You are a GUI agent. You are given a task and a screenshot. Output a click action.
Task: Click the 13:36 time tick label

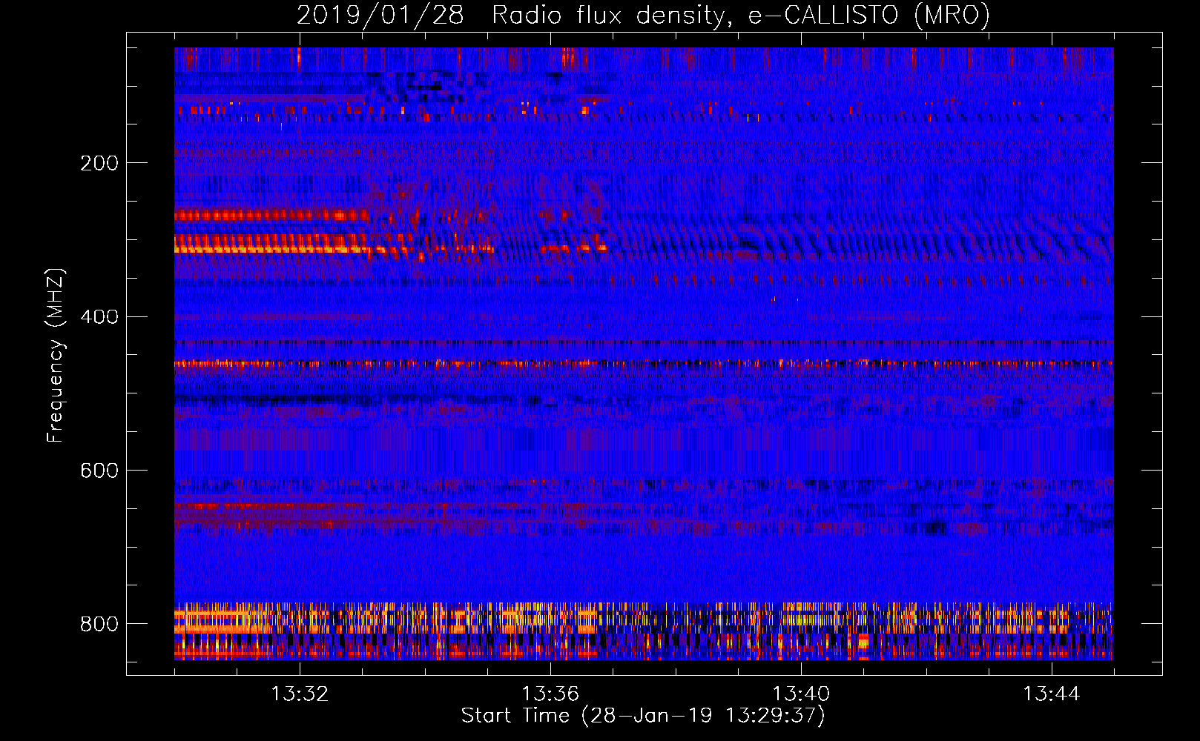[x=550, y=694]
